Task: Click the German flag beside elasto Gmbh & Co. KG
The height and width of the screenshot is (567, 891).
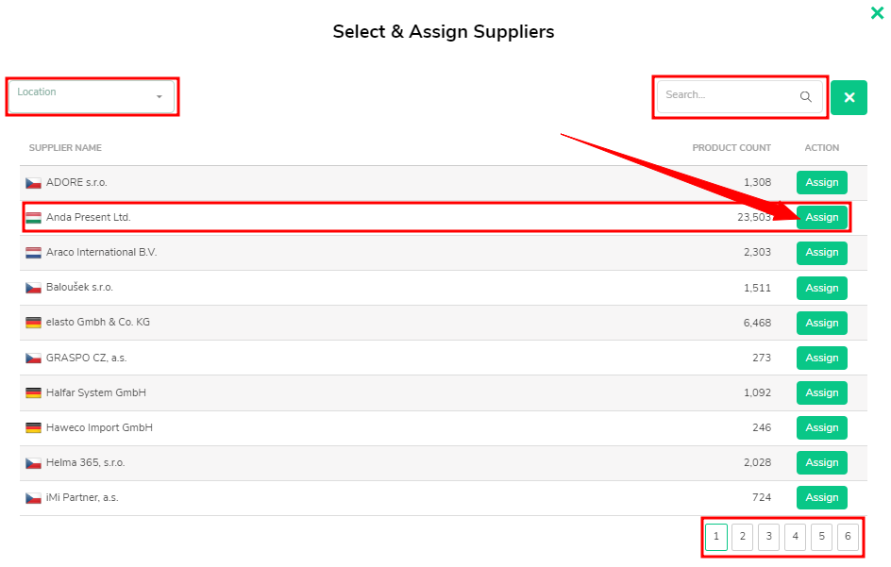Action: click(x=34, y=323)
